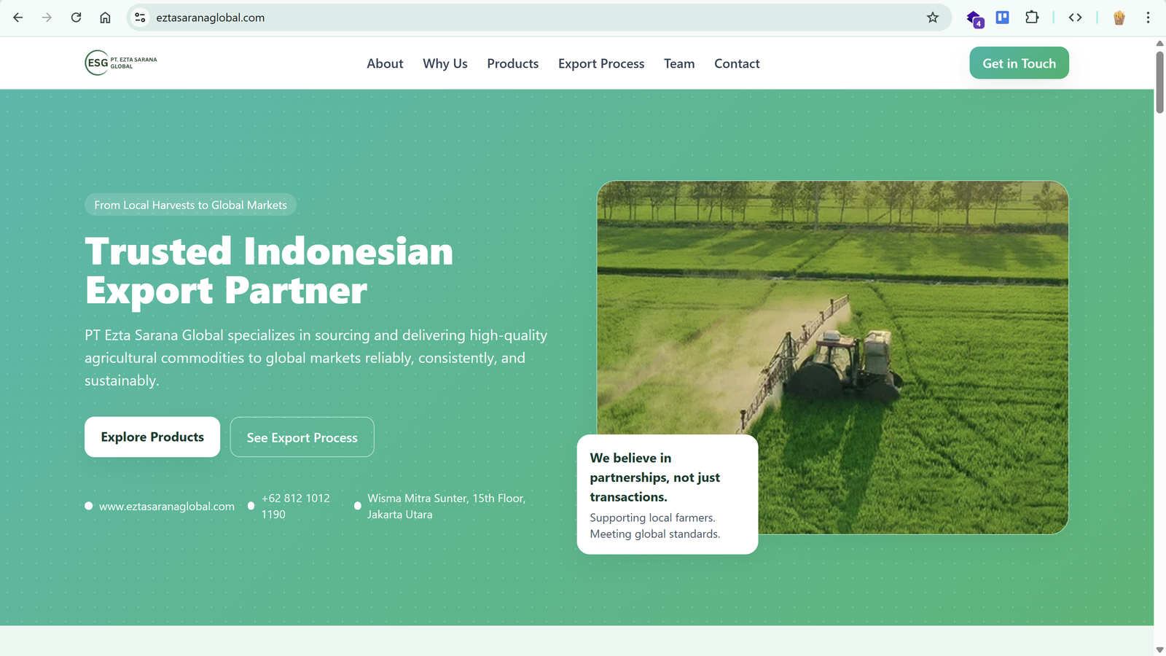Open the Trello browser extension
Viewport: 1166px width, 656px height.
[1002, 17]
